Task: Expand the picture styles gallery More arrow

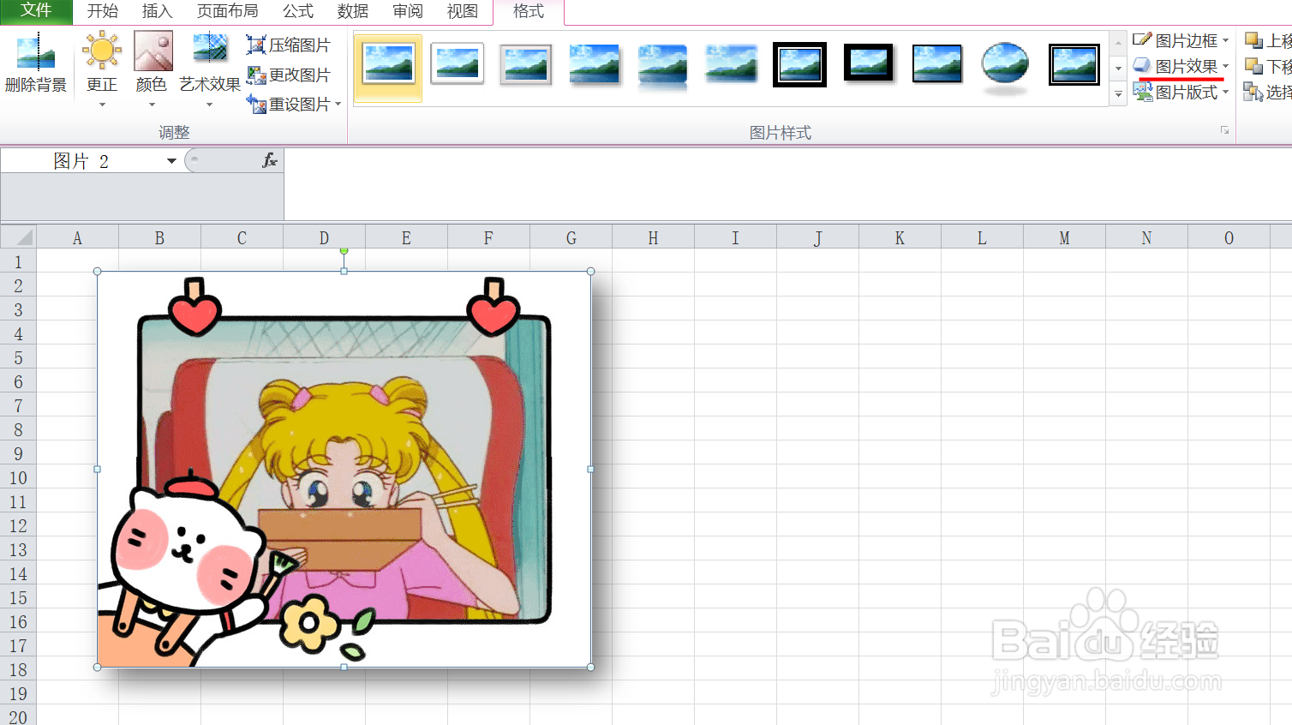Action: click(1118, 93)
